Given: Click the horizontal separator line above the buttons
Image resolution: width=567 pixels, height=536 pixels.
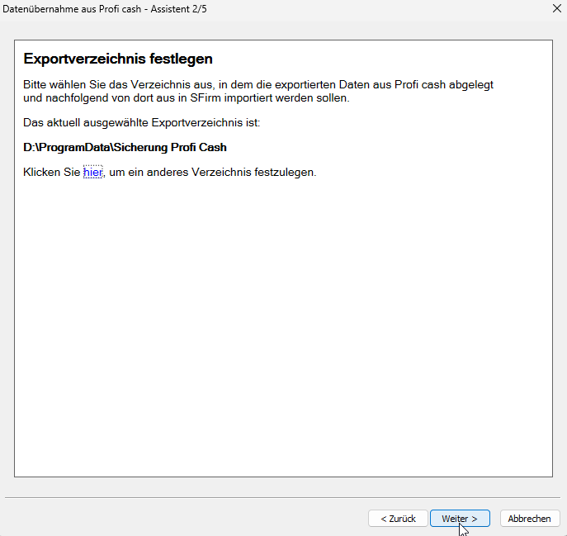Looking at the screenshot, I should coord(282,498).
